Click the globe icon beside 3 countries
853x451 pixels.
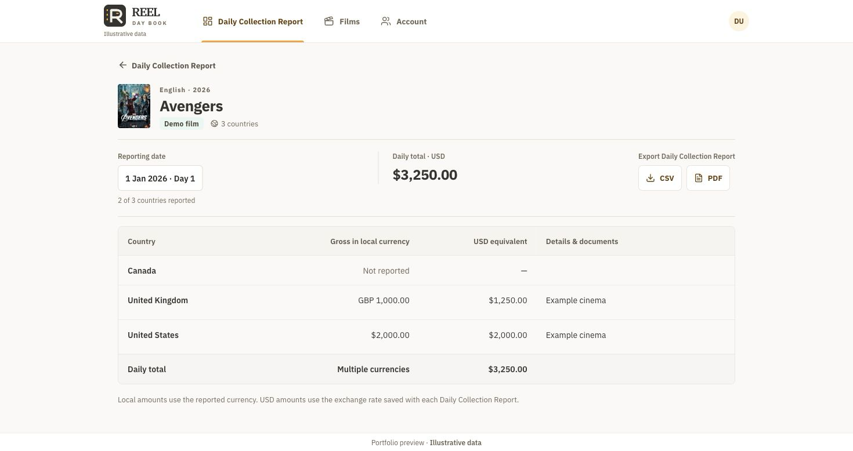[214, 123]
